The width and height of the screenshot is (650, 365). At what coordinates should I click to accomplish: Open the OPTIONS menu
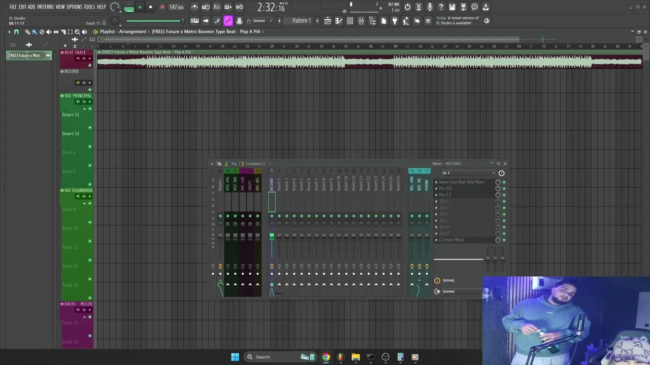(74, 7)
